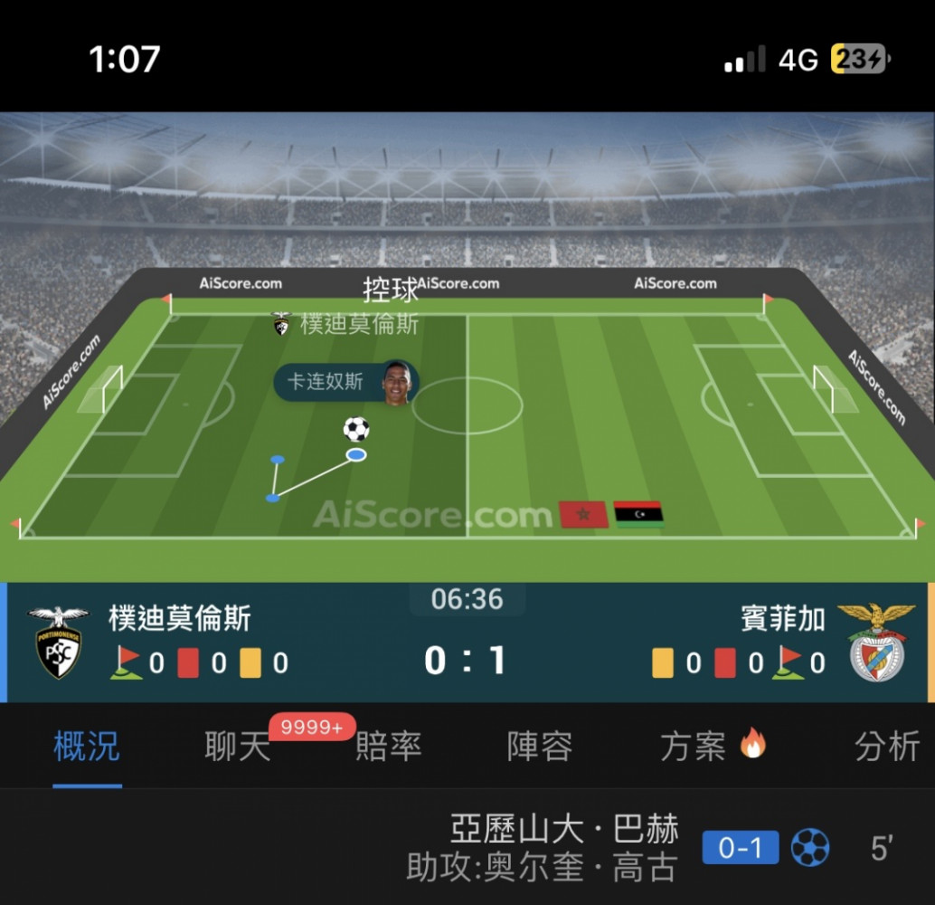The width and height of the screenshot is (935, 905).
Task: Tap the Morocco flag on pitch
Action: pyautogui.click(x=584, y=514)
